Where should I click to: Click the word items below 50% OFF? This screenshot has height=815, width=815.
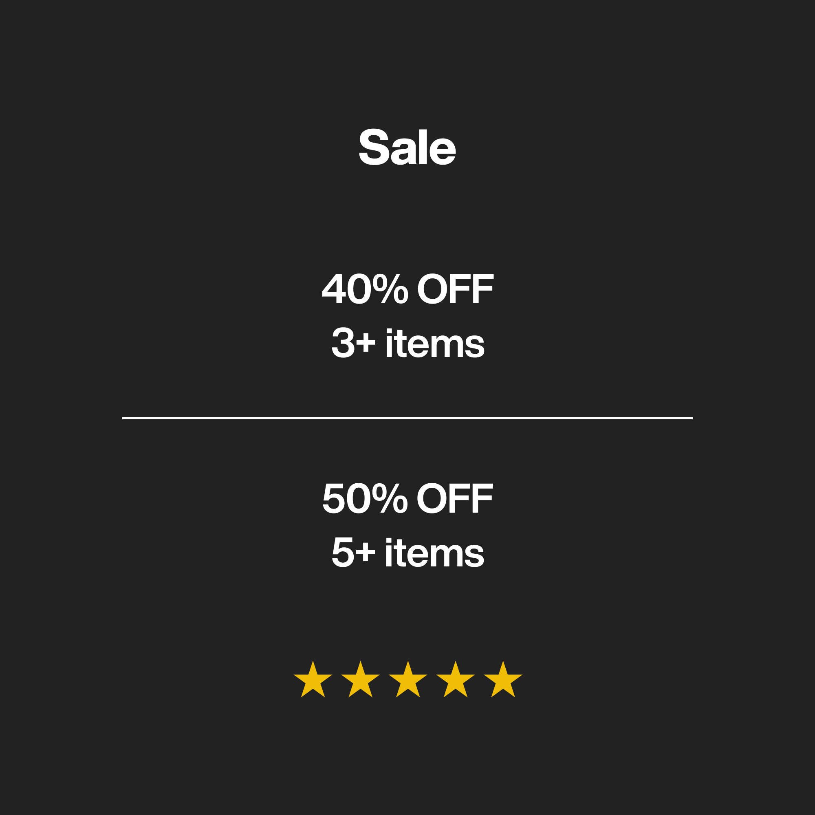pyautogui.click(x=435, y=553)
